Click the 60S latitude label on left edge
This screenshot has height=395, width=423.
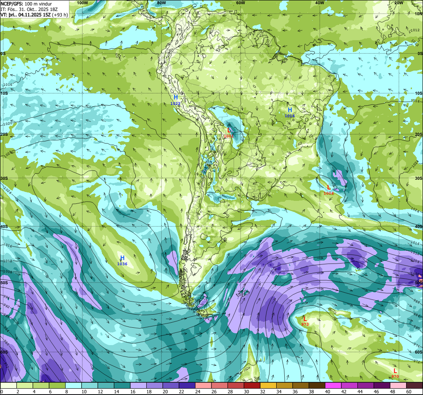point(4,352)
